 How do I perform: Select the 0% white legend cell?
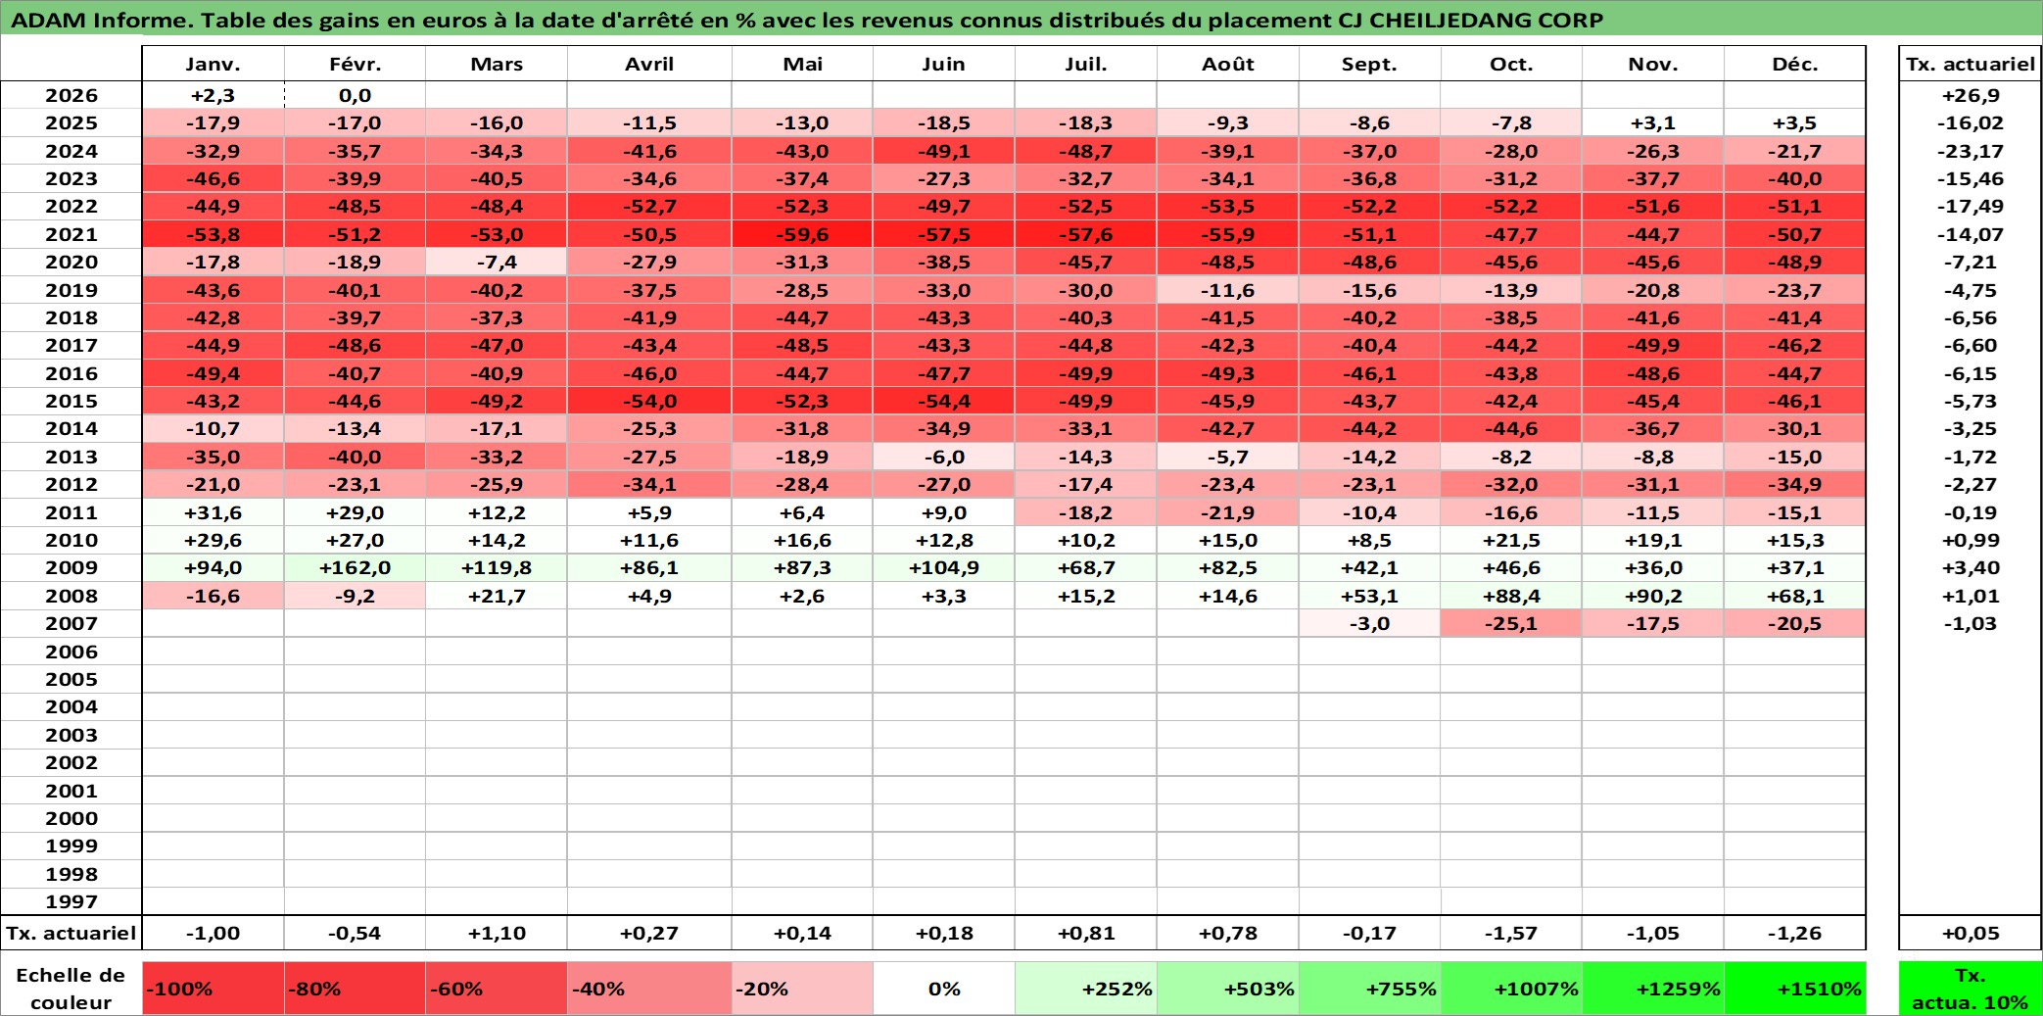point(944,989)
